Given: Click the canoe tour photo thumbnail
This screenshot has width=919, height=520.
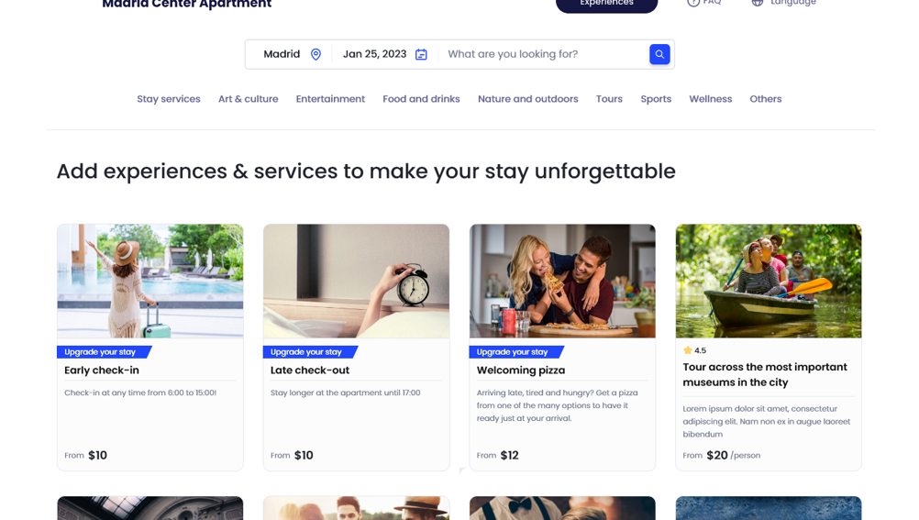Looking at the screenshot, I should [x=769, y=281].
